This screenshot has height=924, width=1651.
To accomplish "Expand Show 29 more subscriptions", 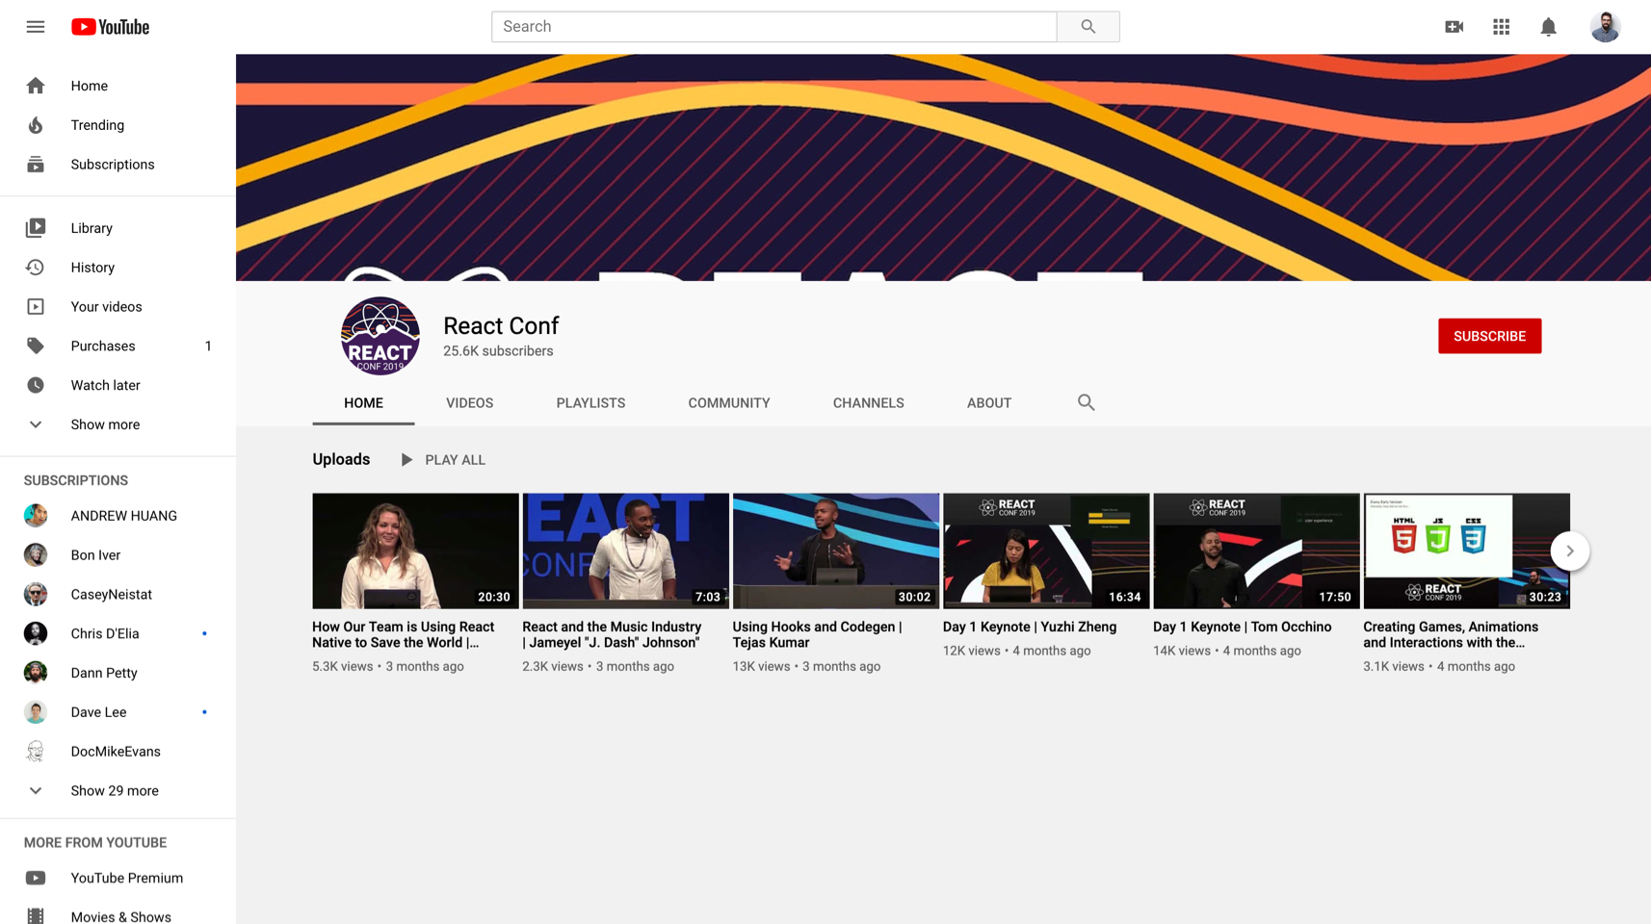I will pyautogui.click(x=114, y=791).
